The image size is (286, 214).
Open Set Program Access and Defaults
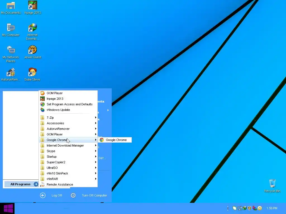(x=68, y=104)
